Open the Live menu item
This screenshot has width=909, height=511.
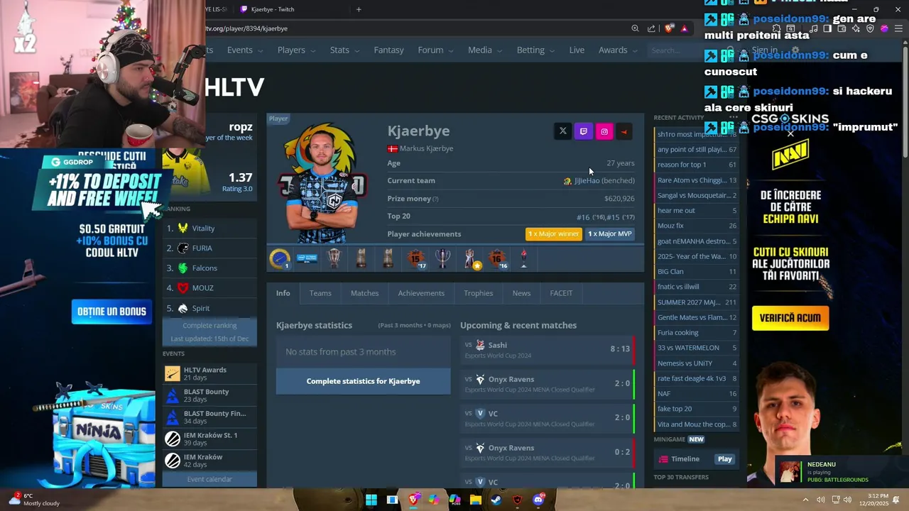(x=577, y=50)
